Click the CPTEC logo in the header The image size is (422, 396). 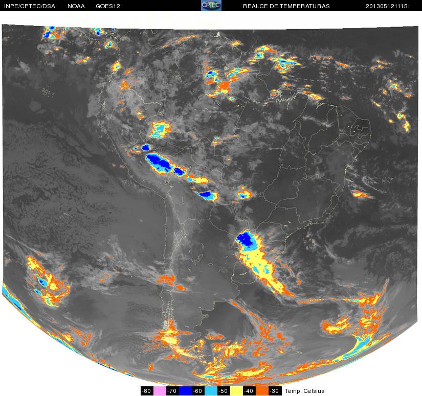[x=211, y=6]
